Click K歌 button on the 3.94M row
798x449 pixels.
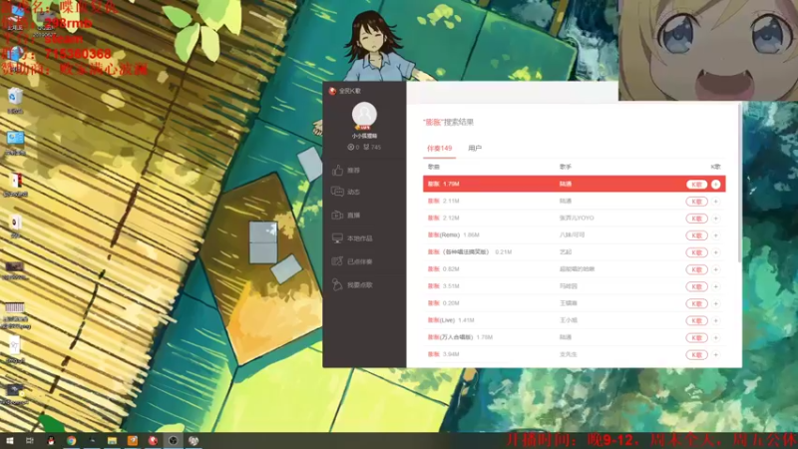tap(696, 355)
